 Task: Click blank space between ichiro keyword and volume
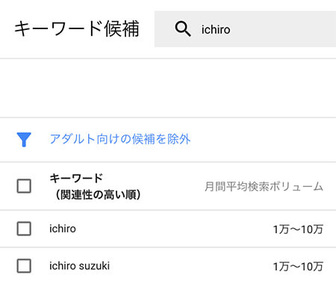[174, 229]
